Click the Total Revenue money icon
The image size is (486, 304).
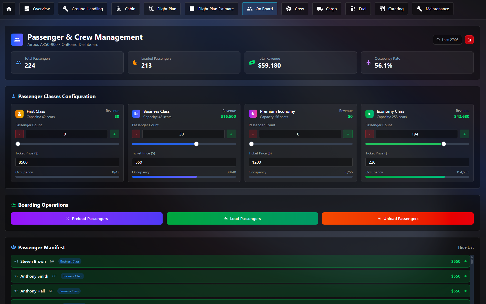pyautogui.click(x=252, y=62)
